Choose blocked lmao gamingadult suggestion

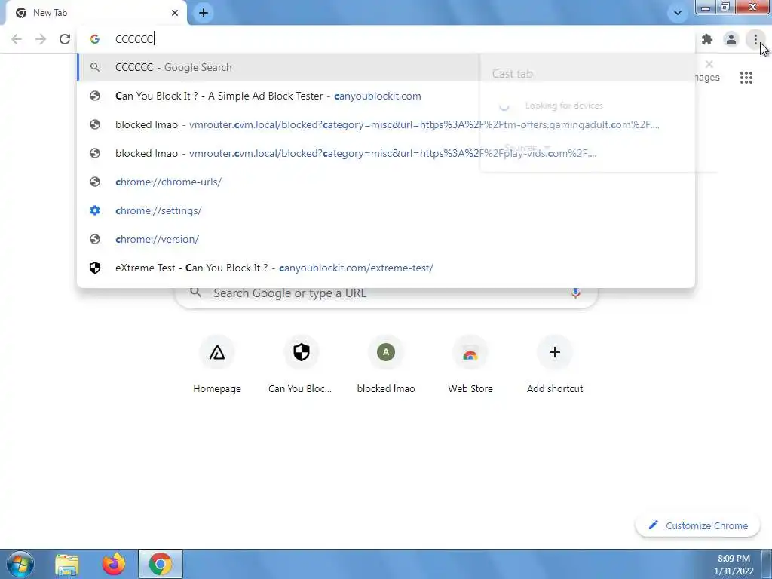tap(386, 124)
